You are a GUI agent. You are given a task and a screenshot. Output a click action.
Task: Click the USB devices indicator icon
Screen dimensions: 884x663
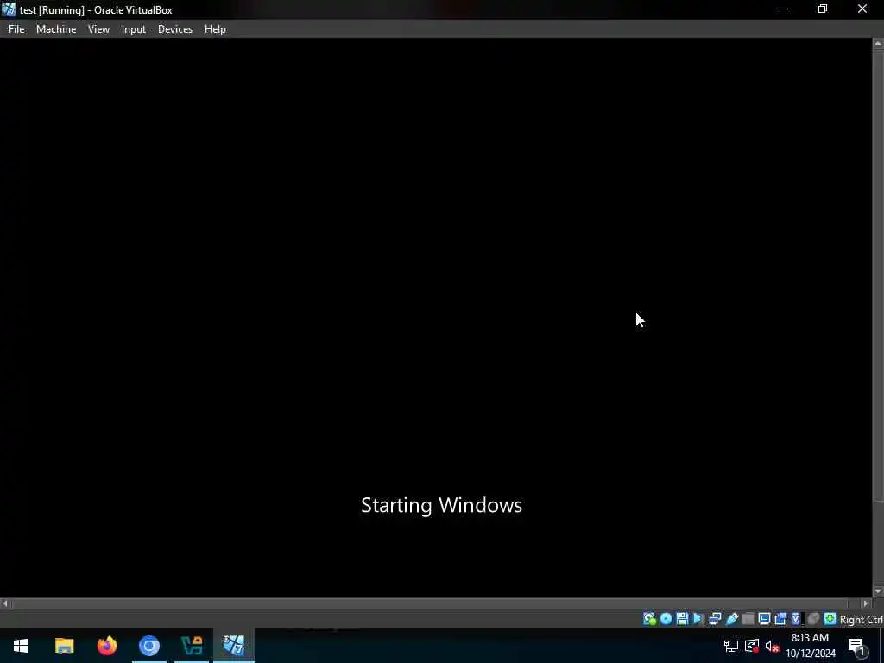point(732,619)
